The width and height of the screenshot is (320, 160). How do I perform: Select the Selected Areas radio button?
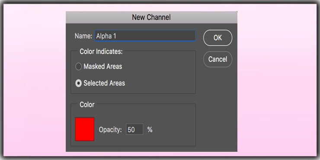[x=78, y=83]
